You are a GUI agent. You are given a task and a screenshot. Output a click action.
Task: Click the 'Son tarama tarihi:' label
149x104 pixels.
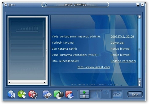[x=64, y=49]
